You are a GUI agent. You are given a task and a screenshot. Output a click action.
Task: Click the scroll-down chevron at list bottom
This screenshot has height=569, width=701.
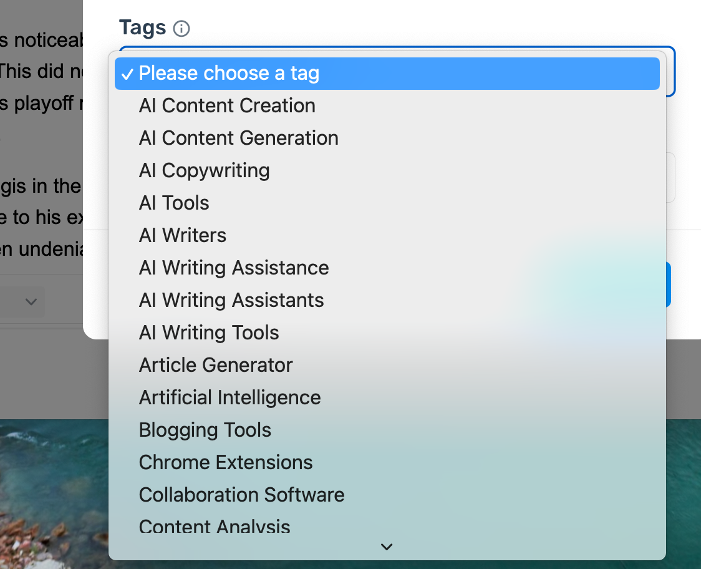click(387, 547)
